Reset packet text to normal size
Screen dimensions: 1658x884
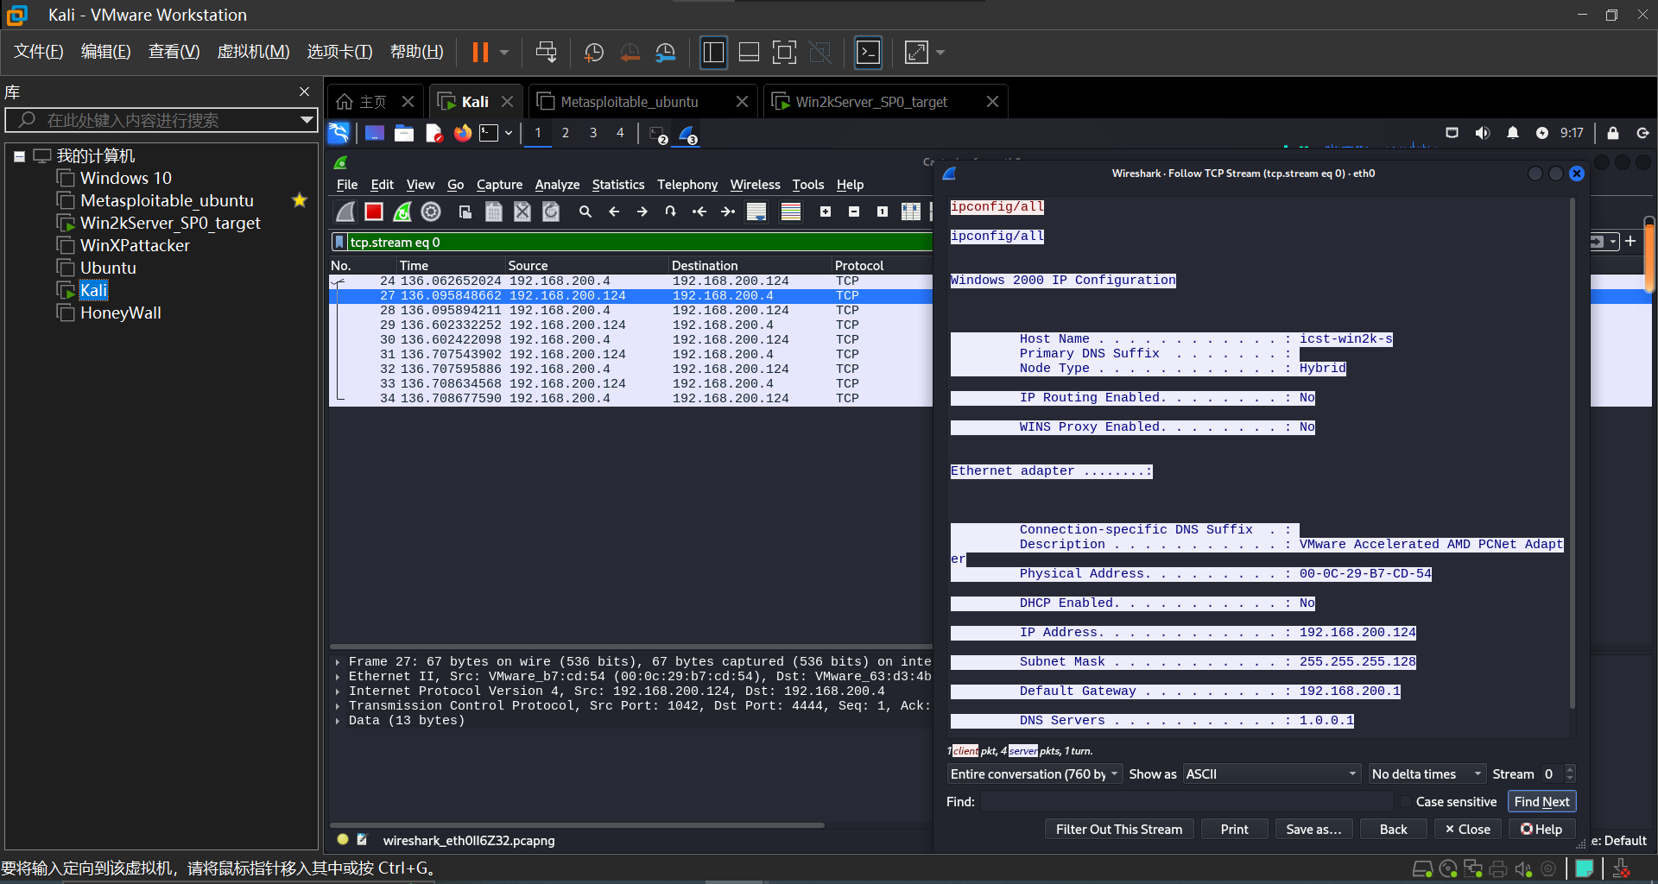tap(883, 212)
